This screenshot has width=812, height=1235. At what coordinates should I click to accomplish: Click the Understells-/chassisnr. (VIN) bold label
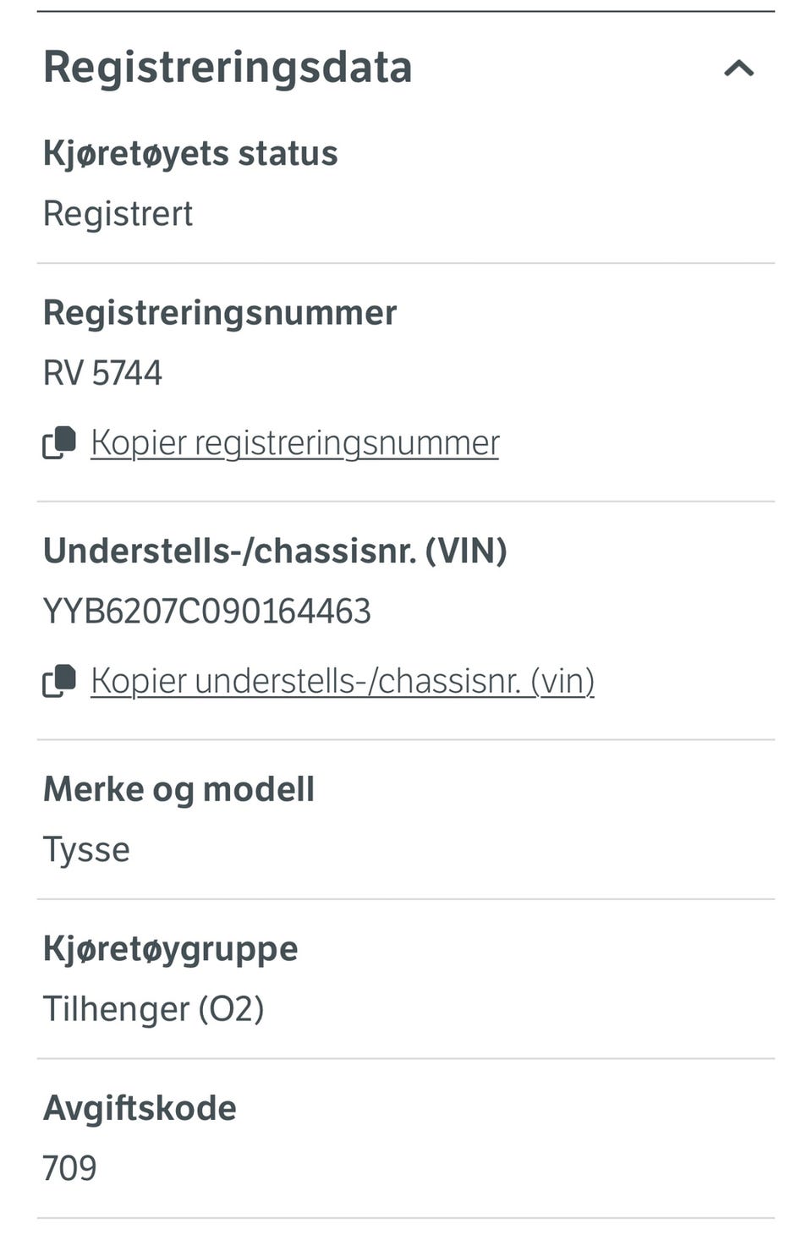[275, 552]
